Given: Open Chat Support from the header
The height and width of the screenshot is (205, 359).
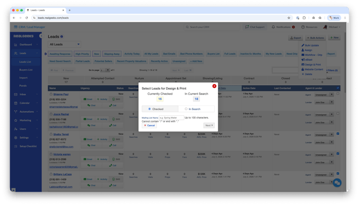Looking at the screenshot, I should point(255,27).
